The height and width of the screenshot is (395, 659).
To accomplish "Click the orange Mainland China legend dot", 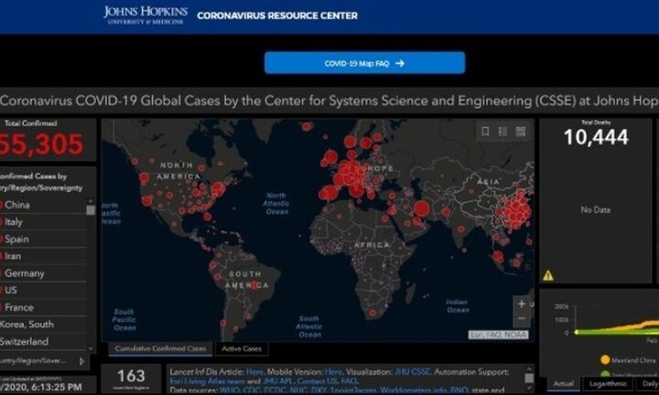I will (605, 359).
